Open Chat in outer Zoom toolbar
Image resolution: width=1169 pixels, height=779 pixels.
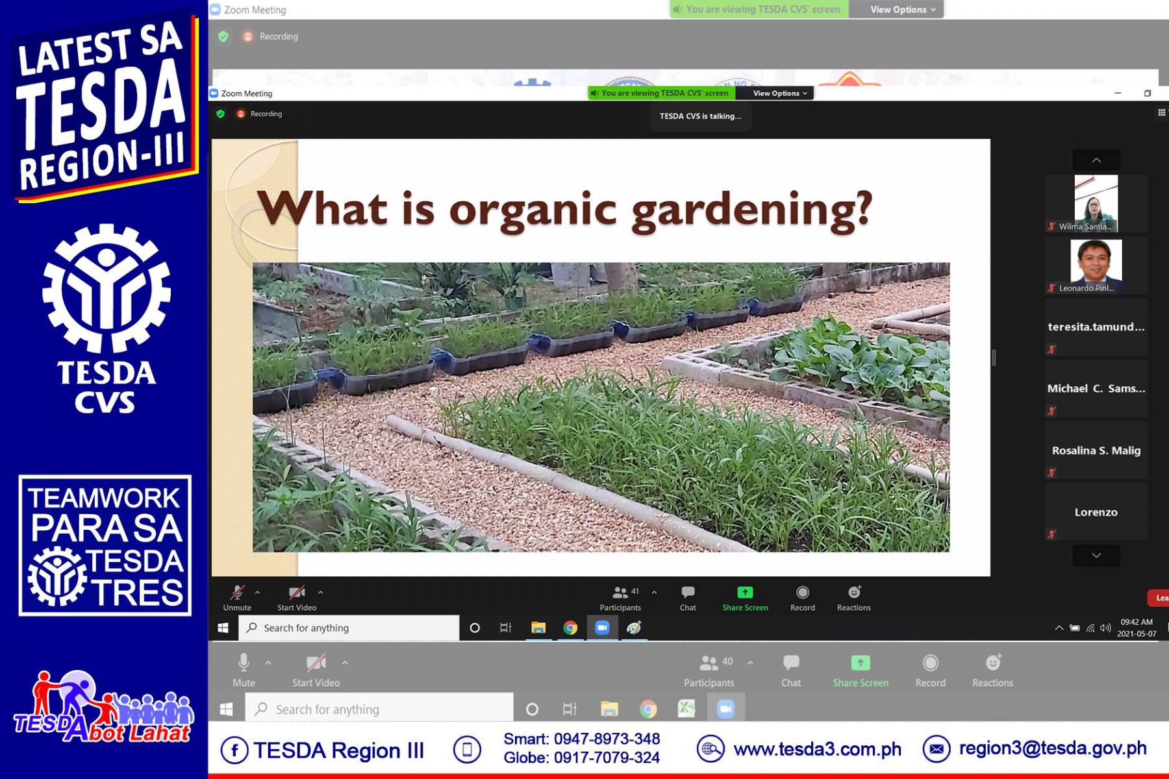[x=791, y=670]
